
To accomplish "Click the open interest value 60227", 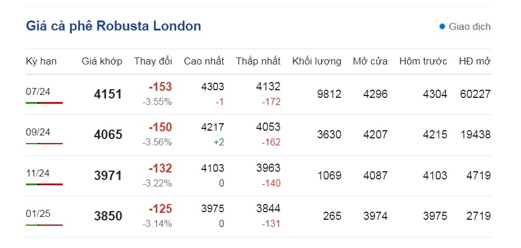I will 476,94.
